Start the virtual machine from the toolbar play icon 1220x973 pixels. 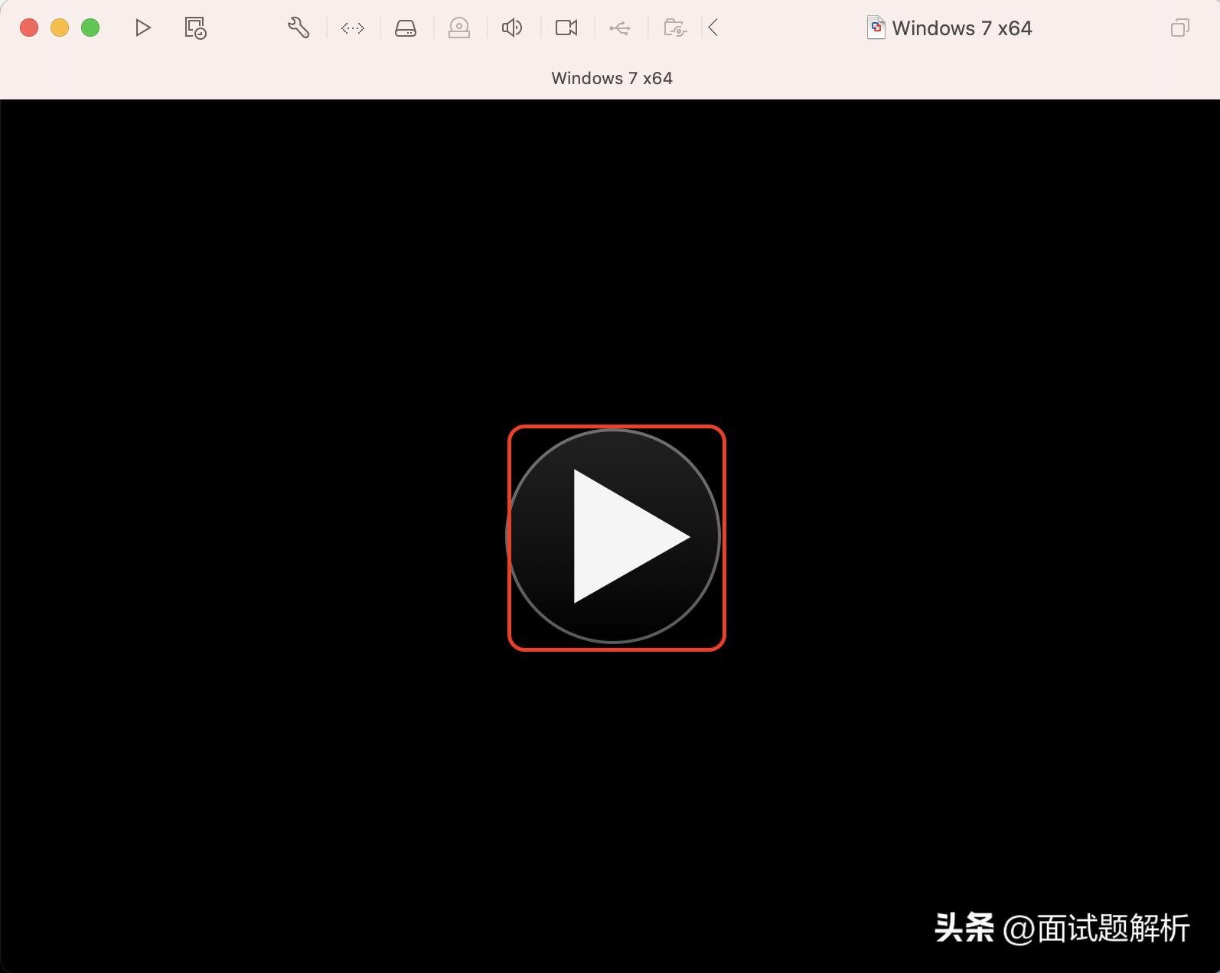click(x=142, y=28)
